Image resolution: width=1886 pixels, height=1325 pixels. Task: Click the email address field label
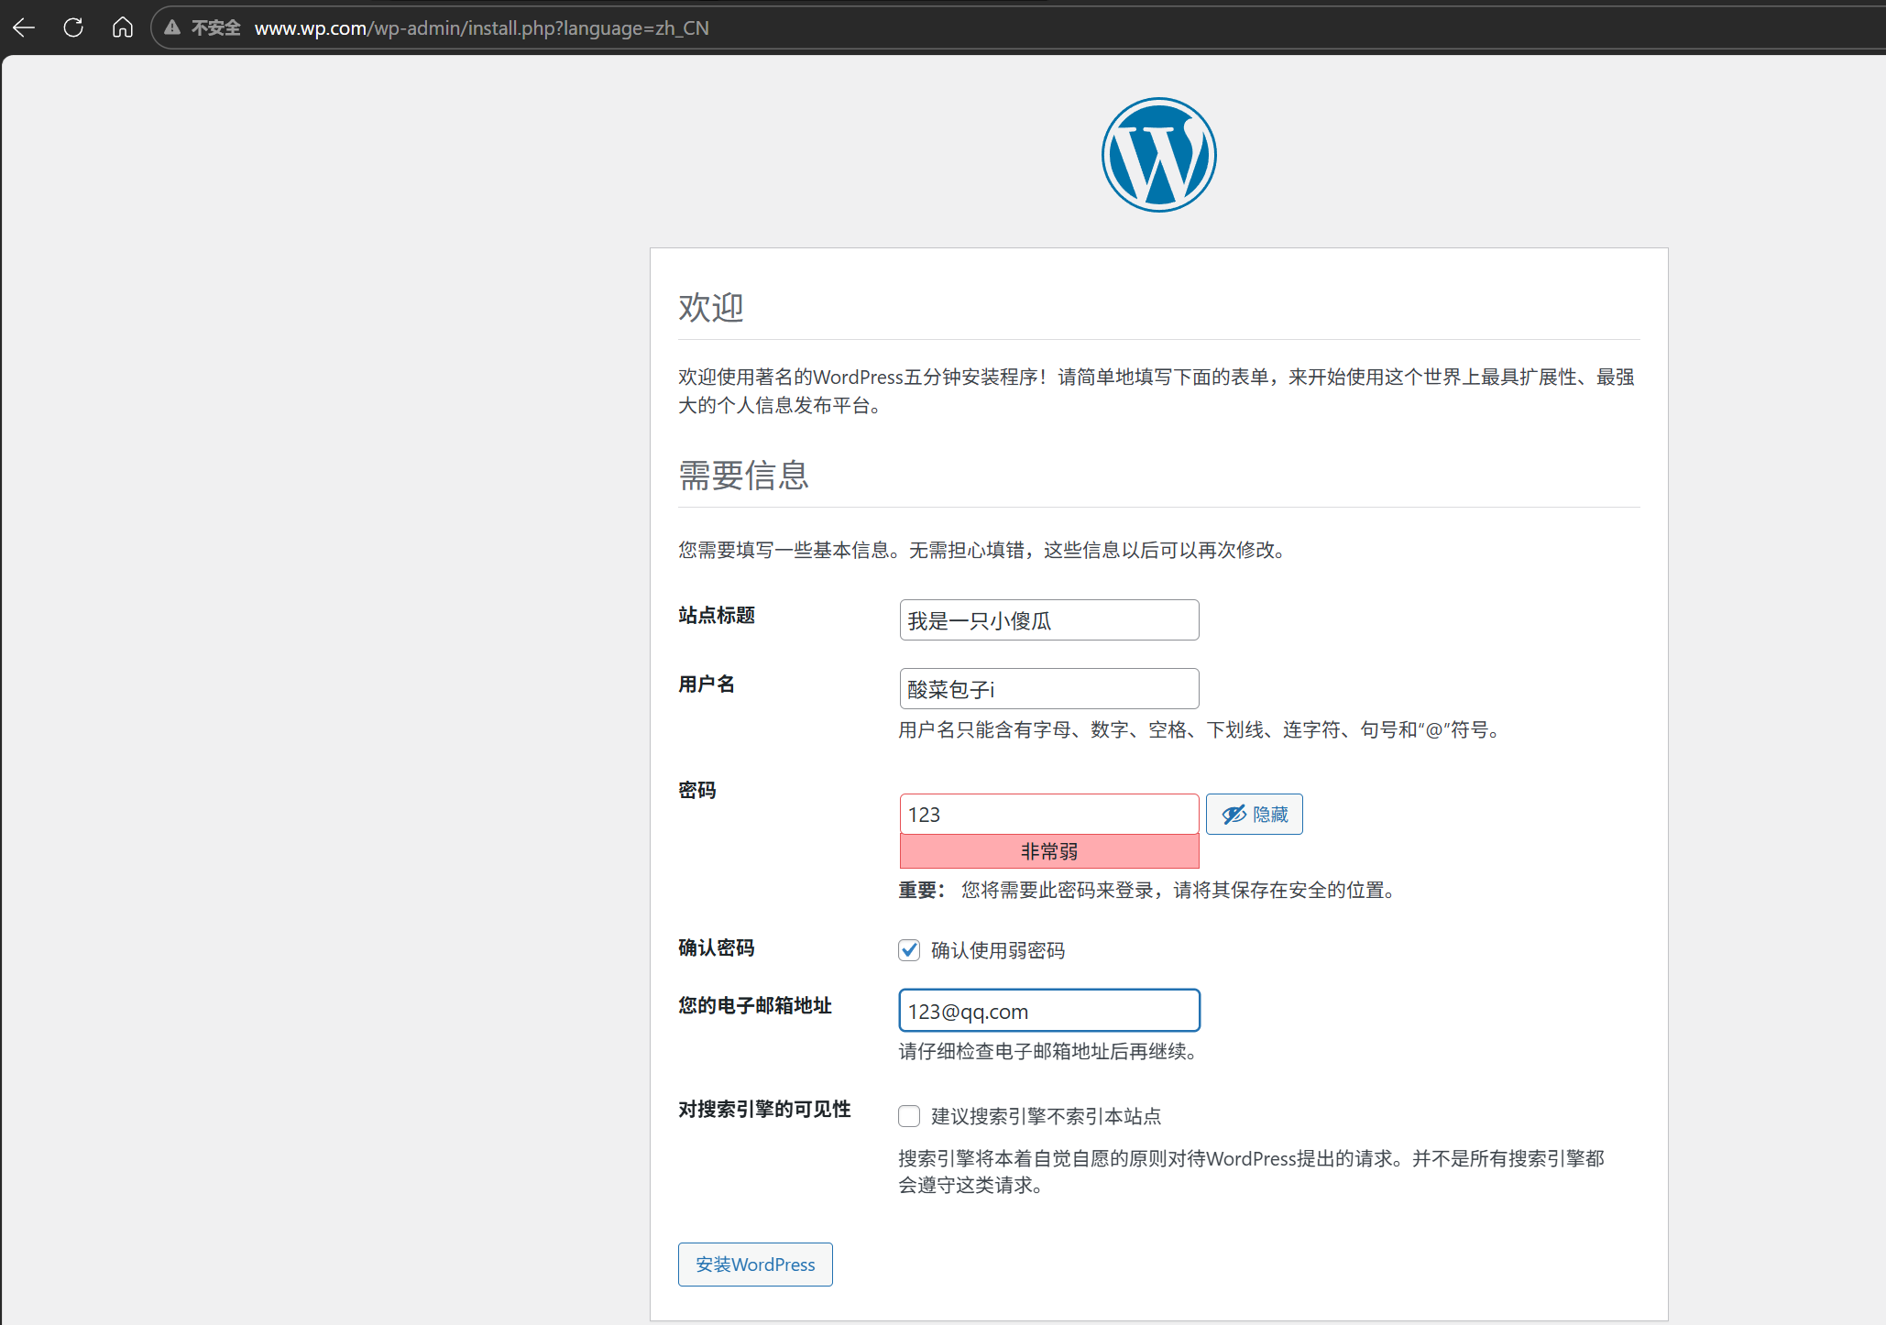(x=754, y=1005)
